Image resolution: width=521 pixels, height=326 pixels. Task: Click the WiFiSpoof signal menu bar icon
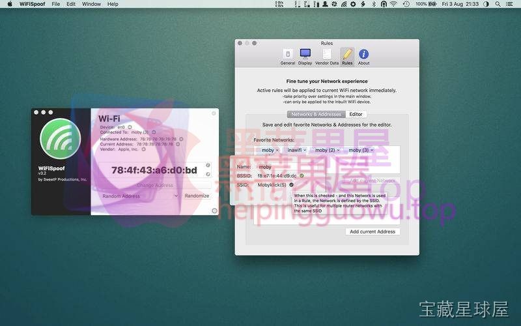click(x=344, y=4)
